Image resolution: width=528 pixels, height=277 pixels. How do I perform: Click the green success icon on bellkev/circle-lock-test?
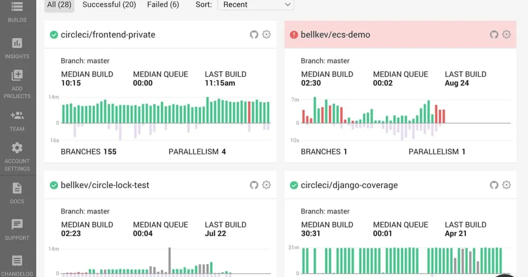[54, 185]
